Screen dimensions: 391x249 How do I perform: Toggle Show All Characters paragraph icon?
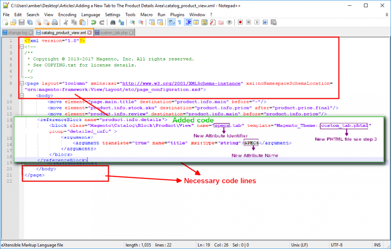tap(179, 22)
